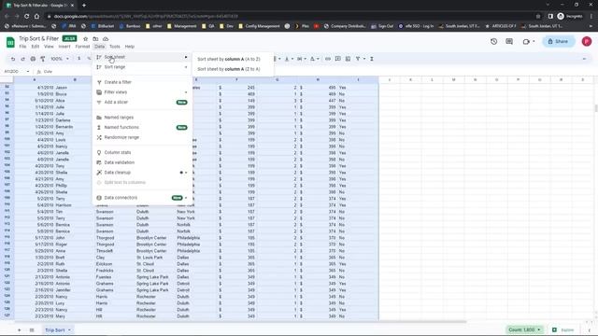The height and width of the screenshot is (336, 598).
Task: Reload the page in browser
Action: pyautogui.click(x=27, y=16)
